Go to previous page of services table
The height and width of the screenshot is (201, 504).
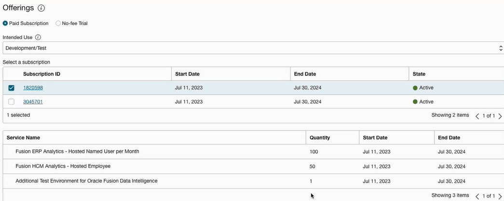click(x=477, y=196)
